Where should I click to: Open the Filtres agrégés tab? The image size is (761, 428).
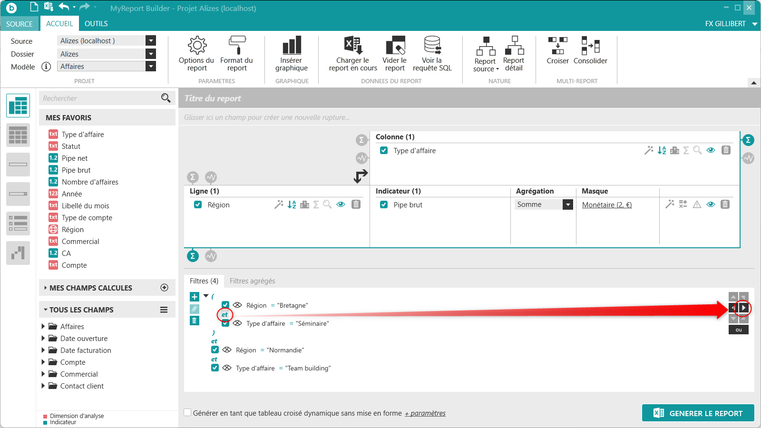252,281
